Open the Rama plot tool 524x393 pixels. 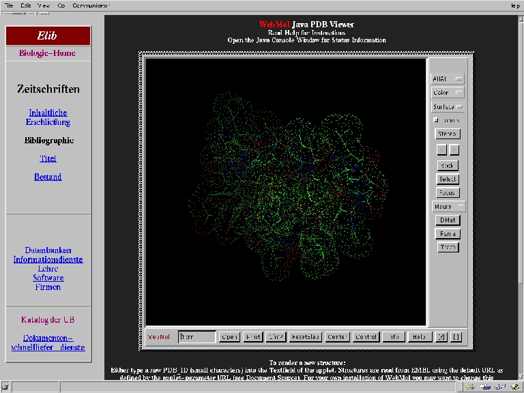[448, 234]
